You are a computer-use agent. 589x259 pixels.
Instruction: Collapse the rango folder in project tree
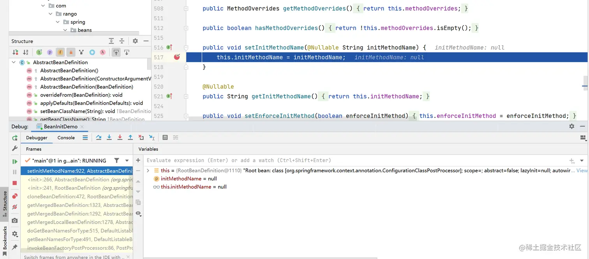click(51, 14)
